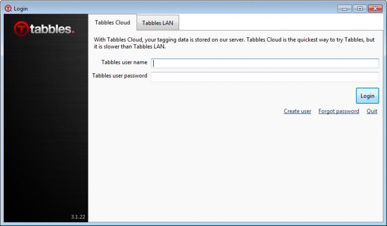The height and width of the screenshot is (226, 387).
Task: Focus the Tabbles user name field
Action: (x=265, y=63)
